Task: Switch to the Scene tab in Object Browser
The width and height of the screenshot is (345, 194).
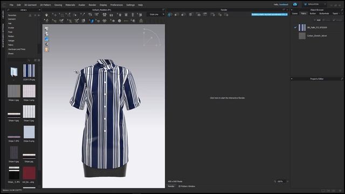Action: pos(295,13)
